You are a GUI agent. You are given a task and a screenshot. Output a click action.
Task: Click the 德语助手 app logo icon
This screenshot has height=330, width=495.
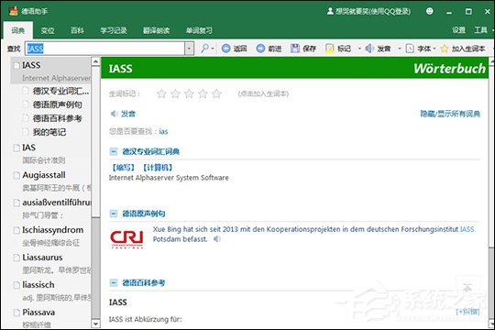coord(13,11)
